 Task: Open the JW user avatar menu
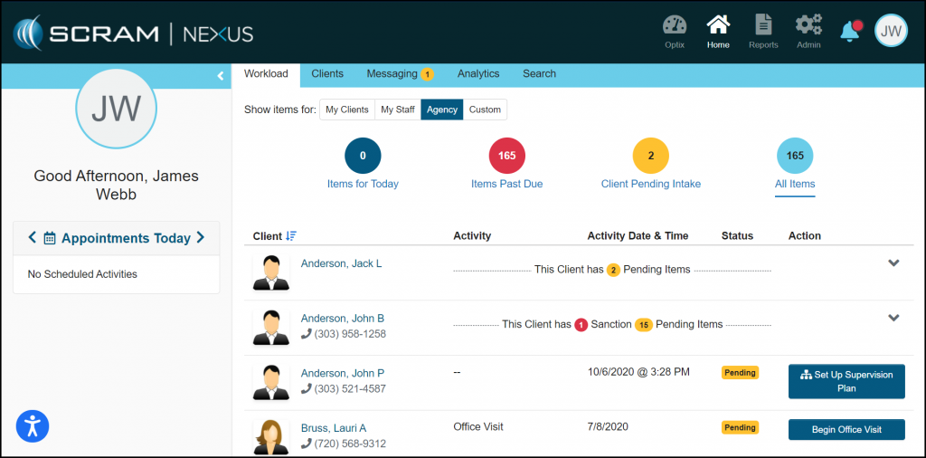(x=891, y=32)
